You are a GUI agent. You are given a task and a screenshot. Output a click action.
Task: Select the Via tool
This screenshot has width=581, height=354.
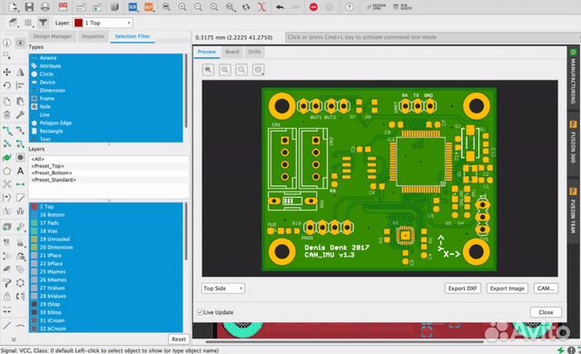(x=6, y=158)
